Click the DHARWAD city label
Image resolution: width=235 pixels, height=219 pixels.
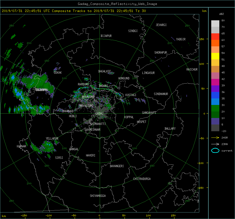pyautogui.click(x=68, y=111)
